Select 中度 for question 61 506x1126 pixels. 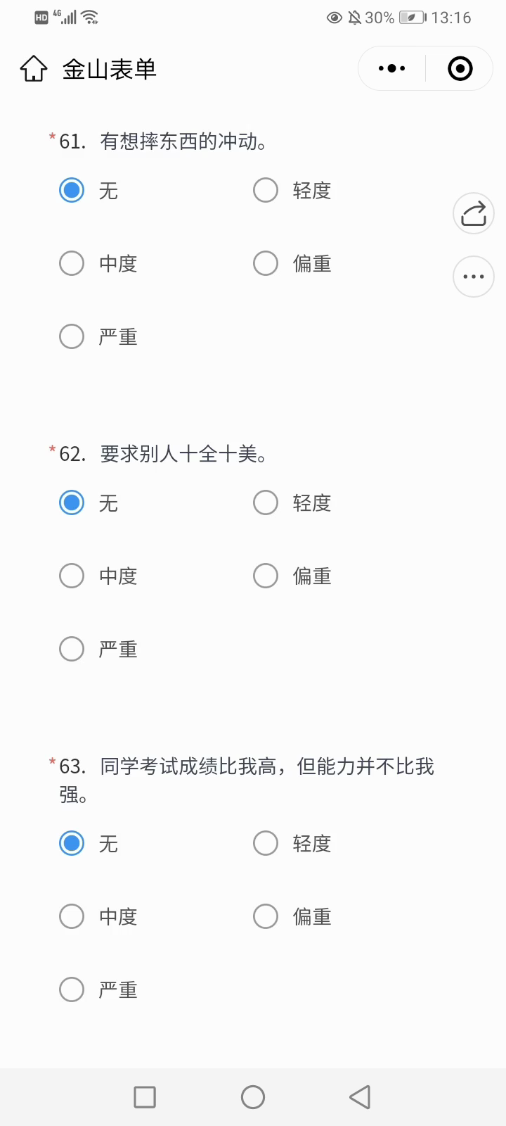(x=72, y=263)
